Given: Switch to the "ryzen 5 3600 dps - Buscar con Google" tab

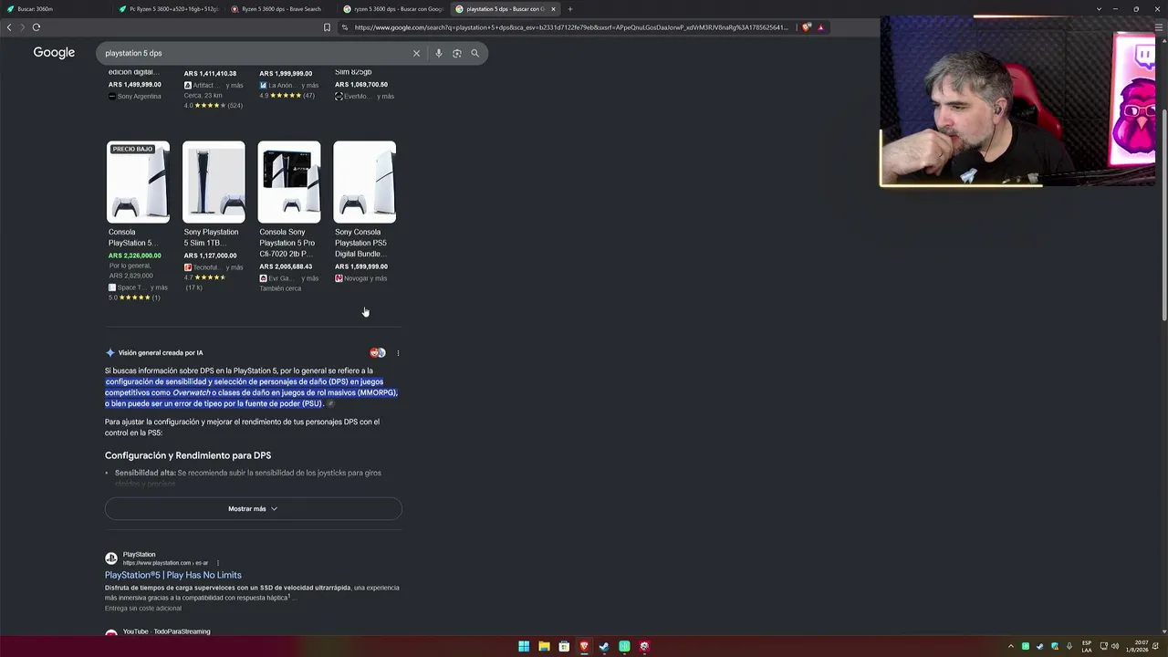Looking at the screenshot, I should pos(394,9).
